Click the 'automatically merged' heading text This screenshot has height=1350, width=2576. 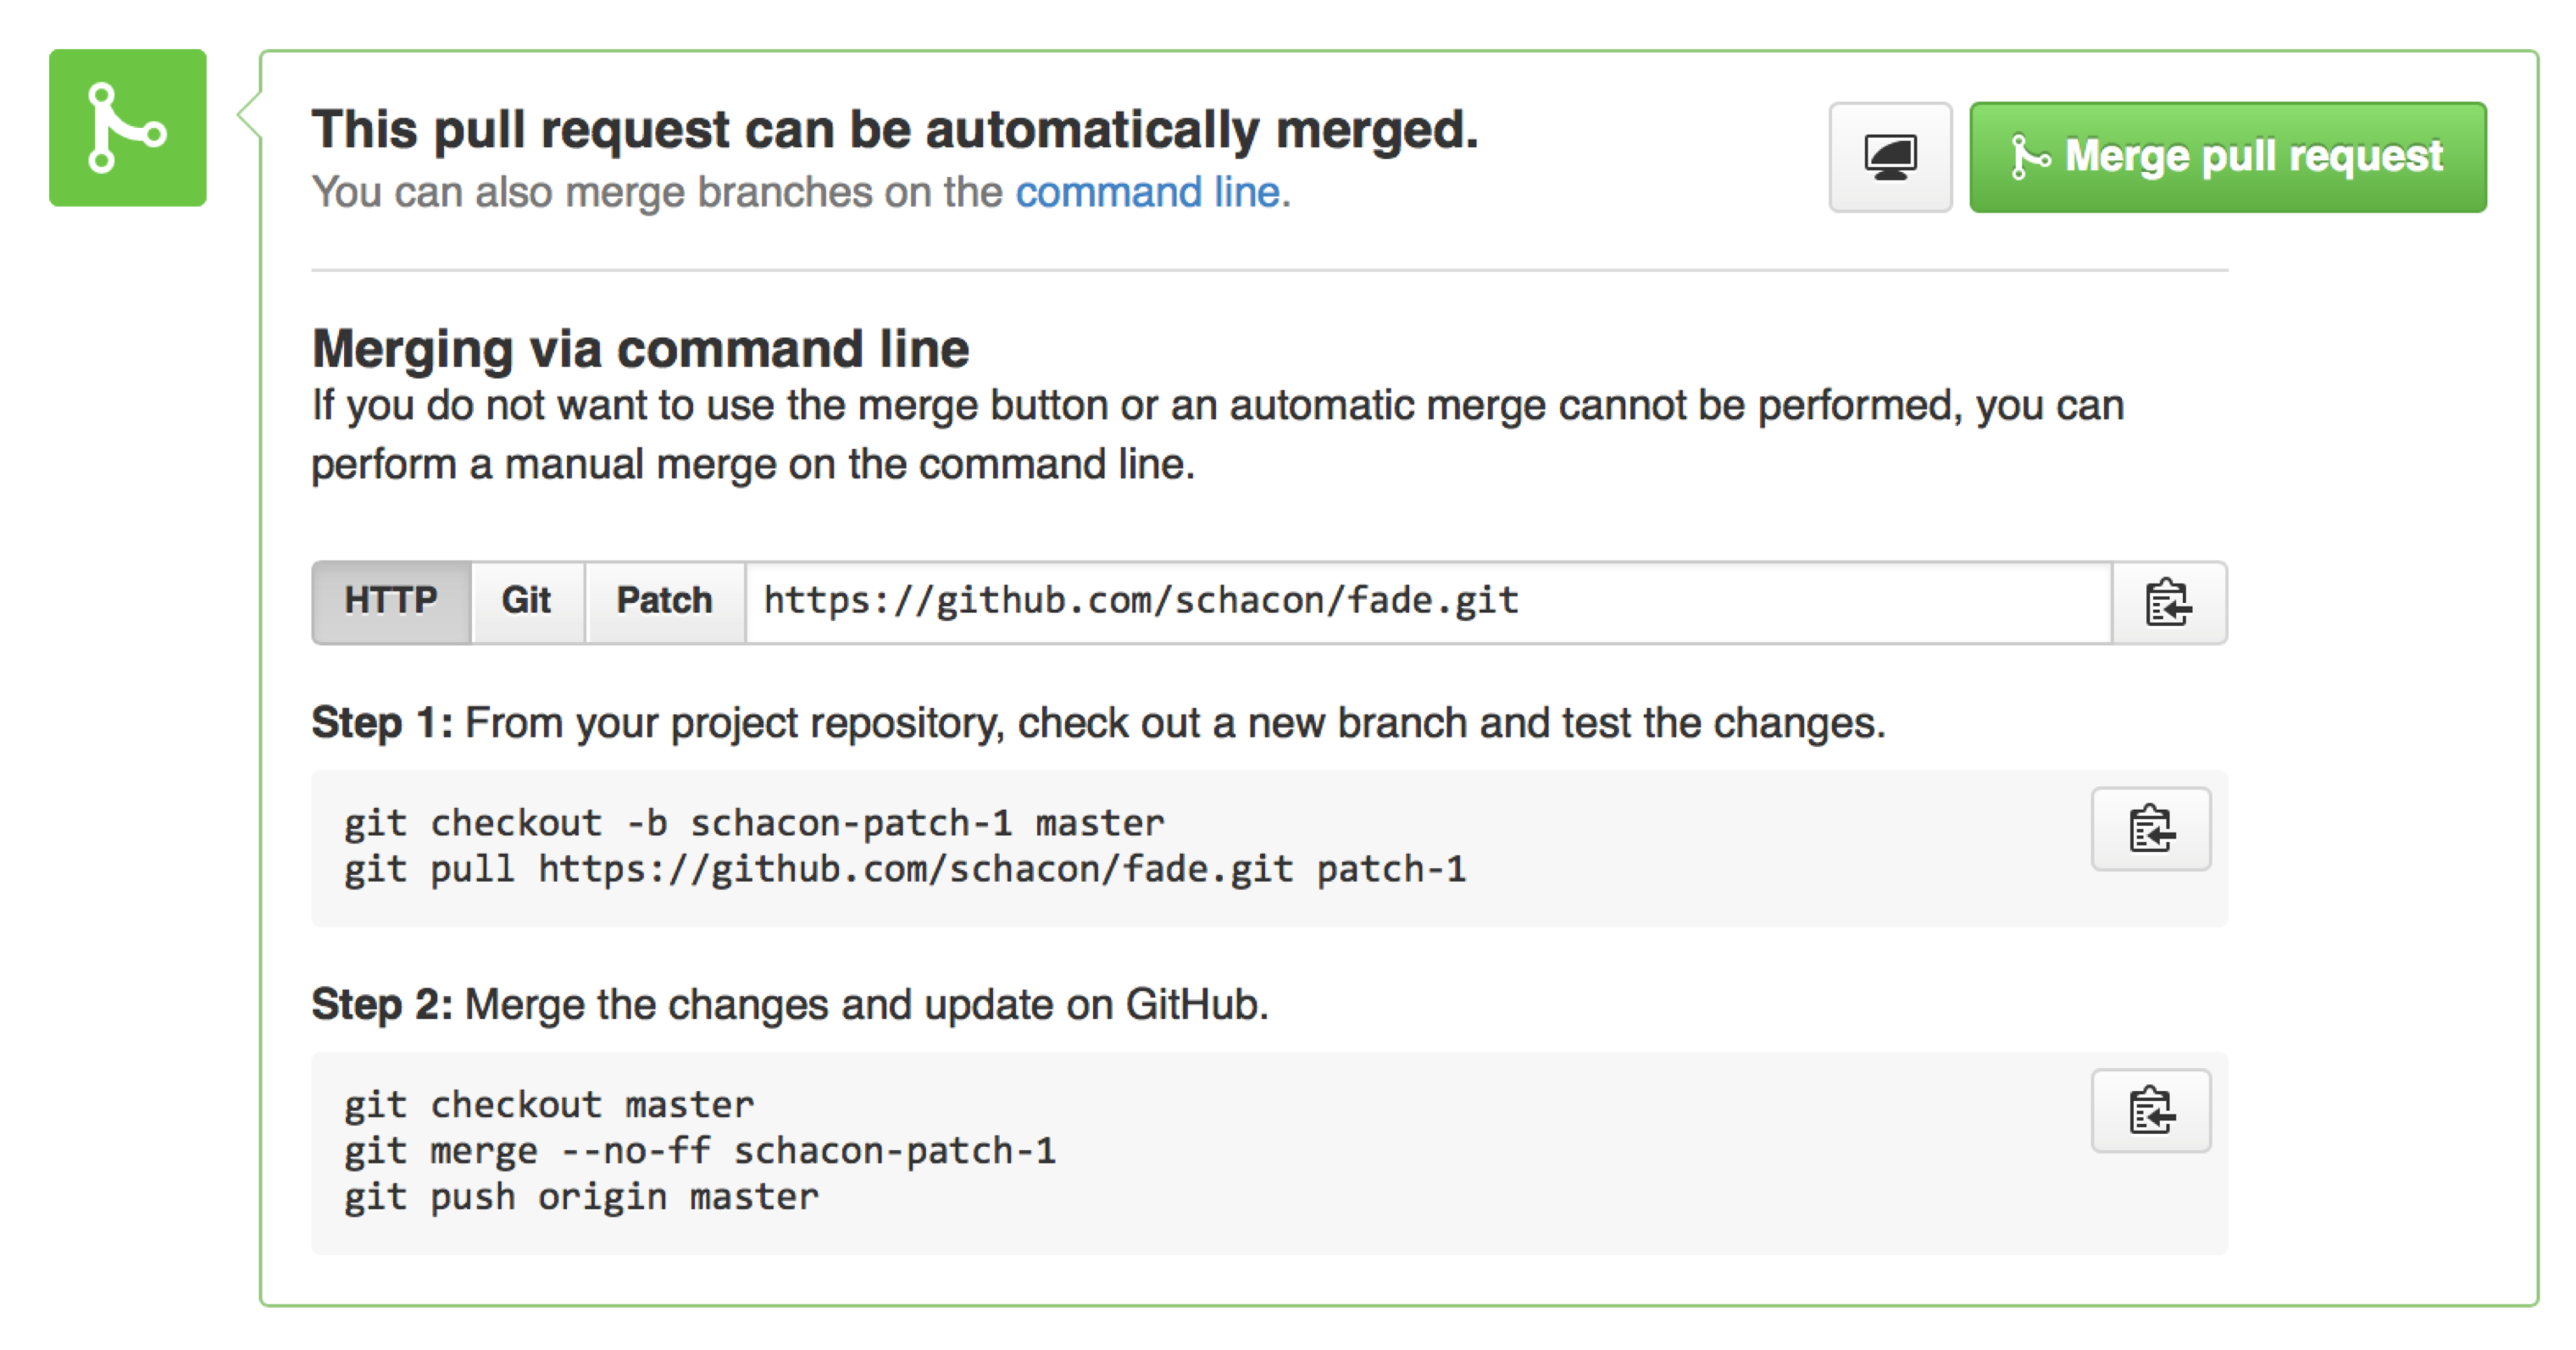[894, 130]
